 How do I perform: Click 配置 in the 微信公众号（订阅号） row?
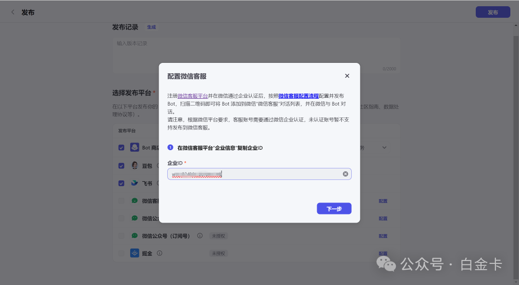[x=383, y=236]
